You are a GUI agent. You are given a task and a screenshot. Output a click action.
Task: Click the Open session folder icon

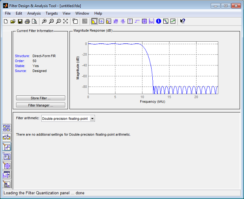click(x=13, y=21)
